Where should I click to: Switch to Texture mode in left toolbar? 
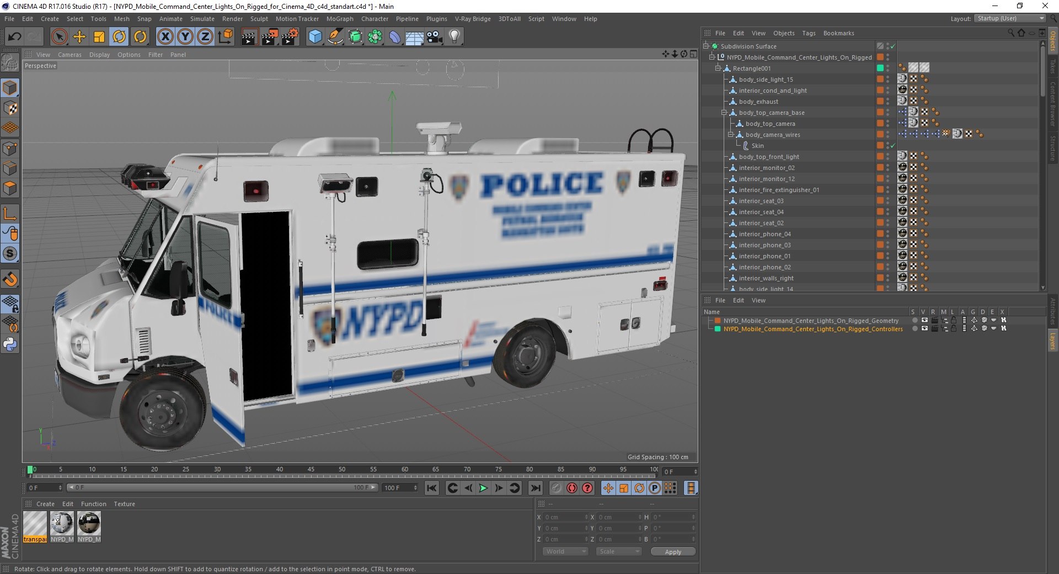click(x=10, y=108)
